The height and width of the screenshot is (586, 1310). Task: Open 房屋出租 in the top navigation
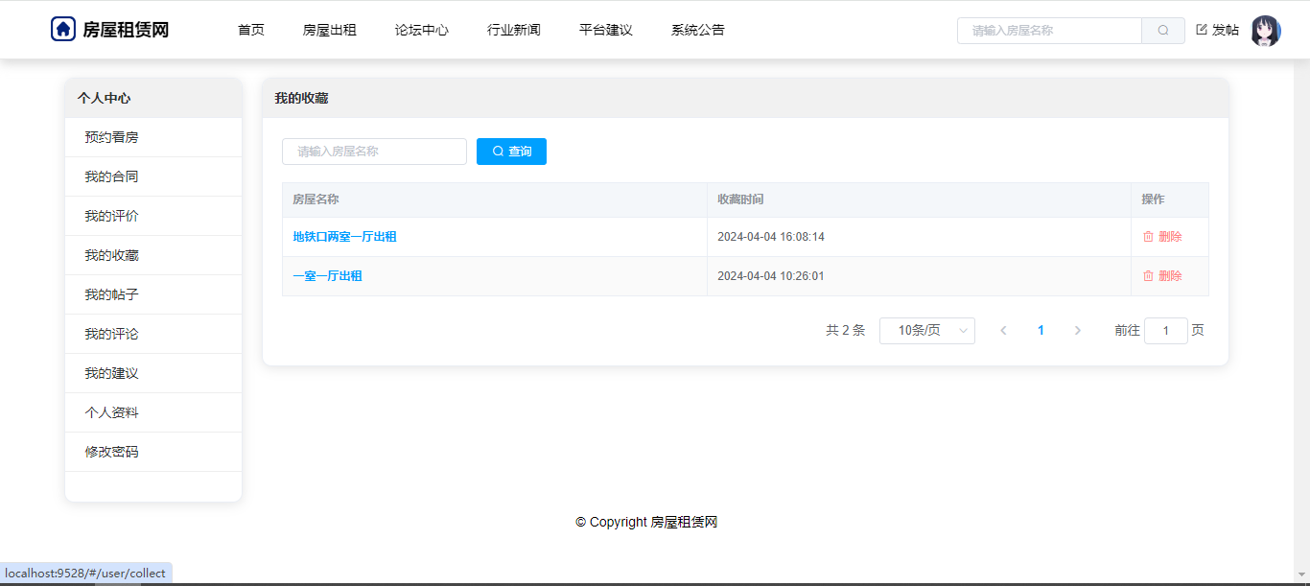tap(329, 30)
